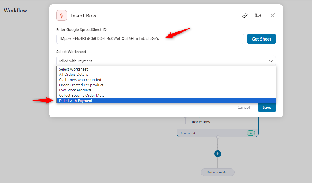Click the Cancel button

coord(243,107)
